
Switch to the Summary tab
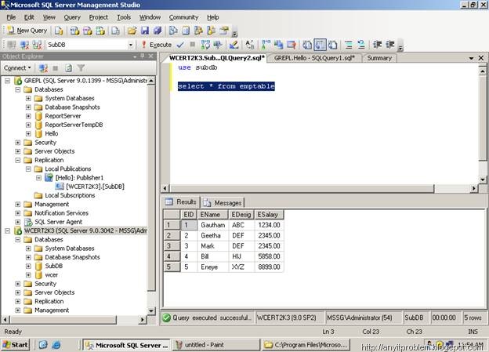[x=379, y=58]
